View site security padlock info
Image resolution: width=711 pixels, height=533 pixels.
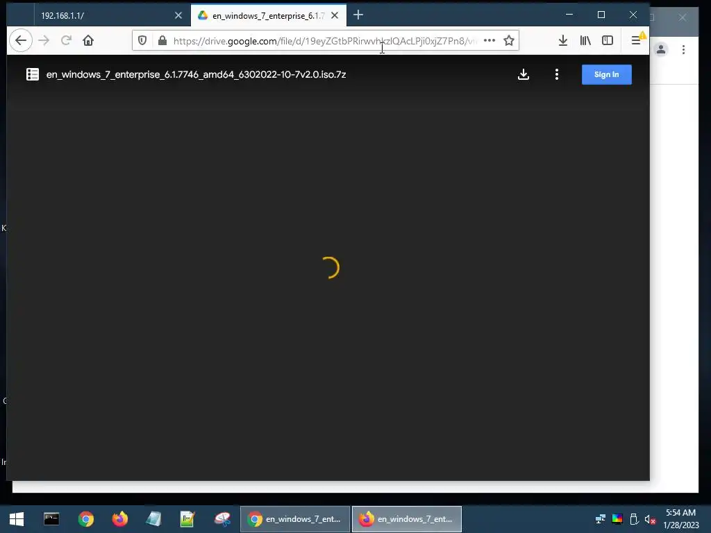click(x=162, y=41)
